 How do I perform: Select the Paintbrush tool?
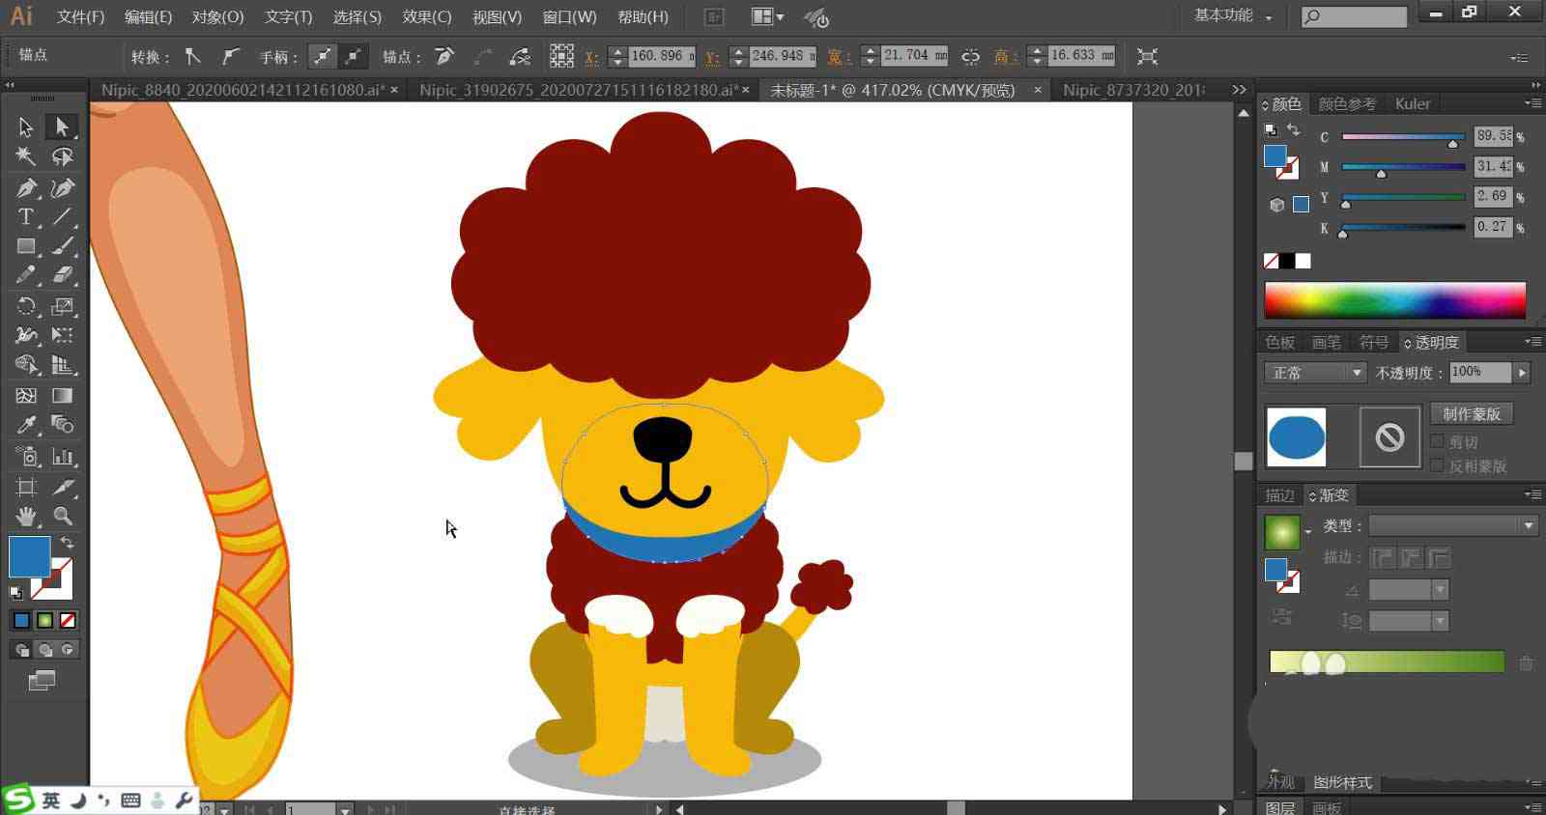click(63, 247)
